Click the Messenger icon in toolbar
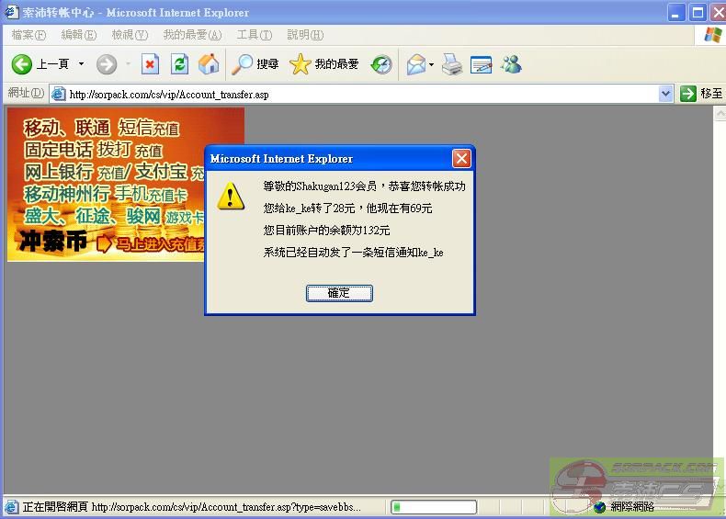 tap(511, 64)
